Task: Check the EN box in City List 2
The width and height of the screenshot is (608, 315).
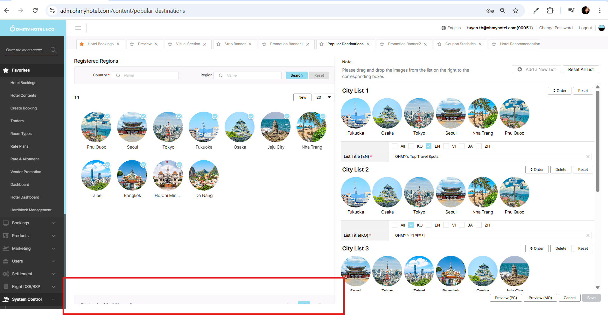Action: [x=429, y=225]
